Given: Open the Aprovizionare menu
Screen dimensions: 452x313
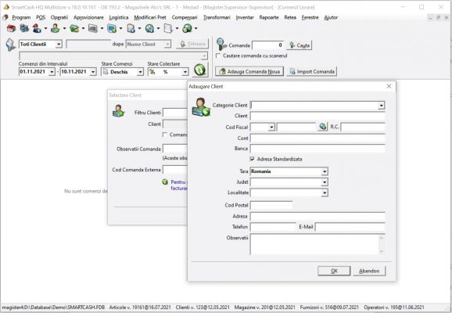Looking at the screenshot, I should 88,17.
